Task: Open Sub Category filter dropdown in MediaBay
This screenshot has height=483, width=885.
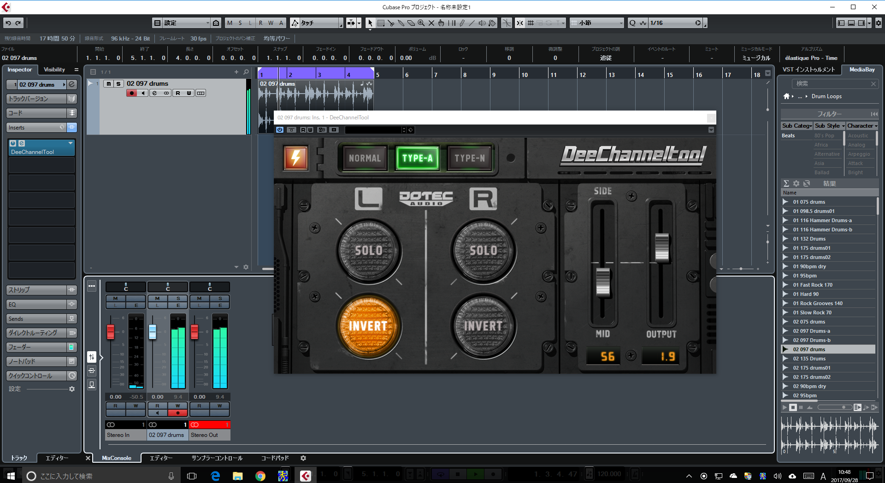Action: pyautogui.click(x=796, y=126)
